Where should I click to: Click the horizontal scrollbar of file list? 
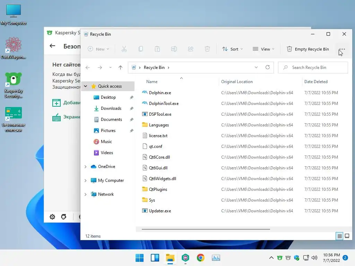tap(206, 229)
